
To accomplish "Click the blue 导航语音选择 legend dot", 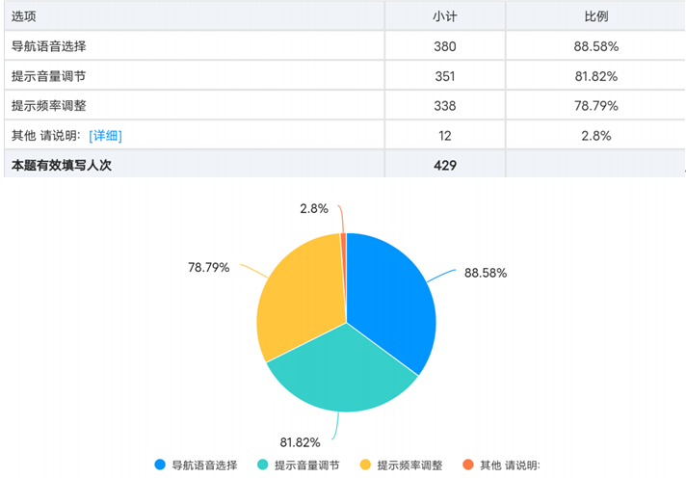I will (x=159, y=465).
